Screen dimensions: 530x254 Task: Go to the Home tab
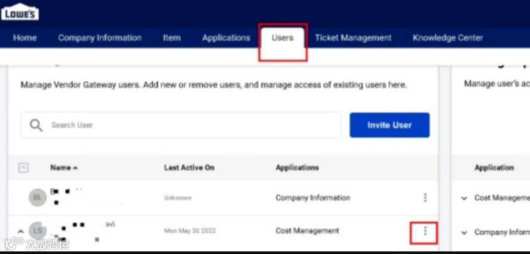tap(25, 38)
